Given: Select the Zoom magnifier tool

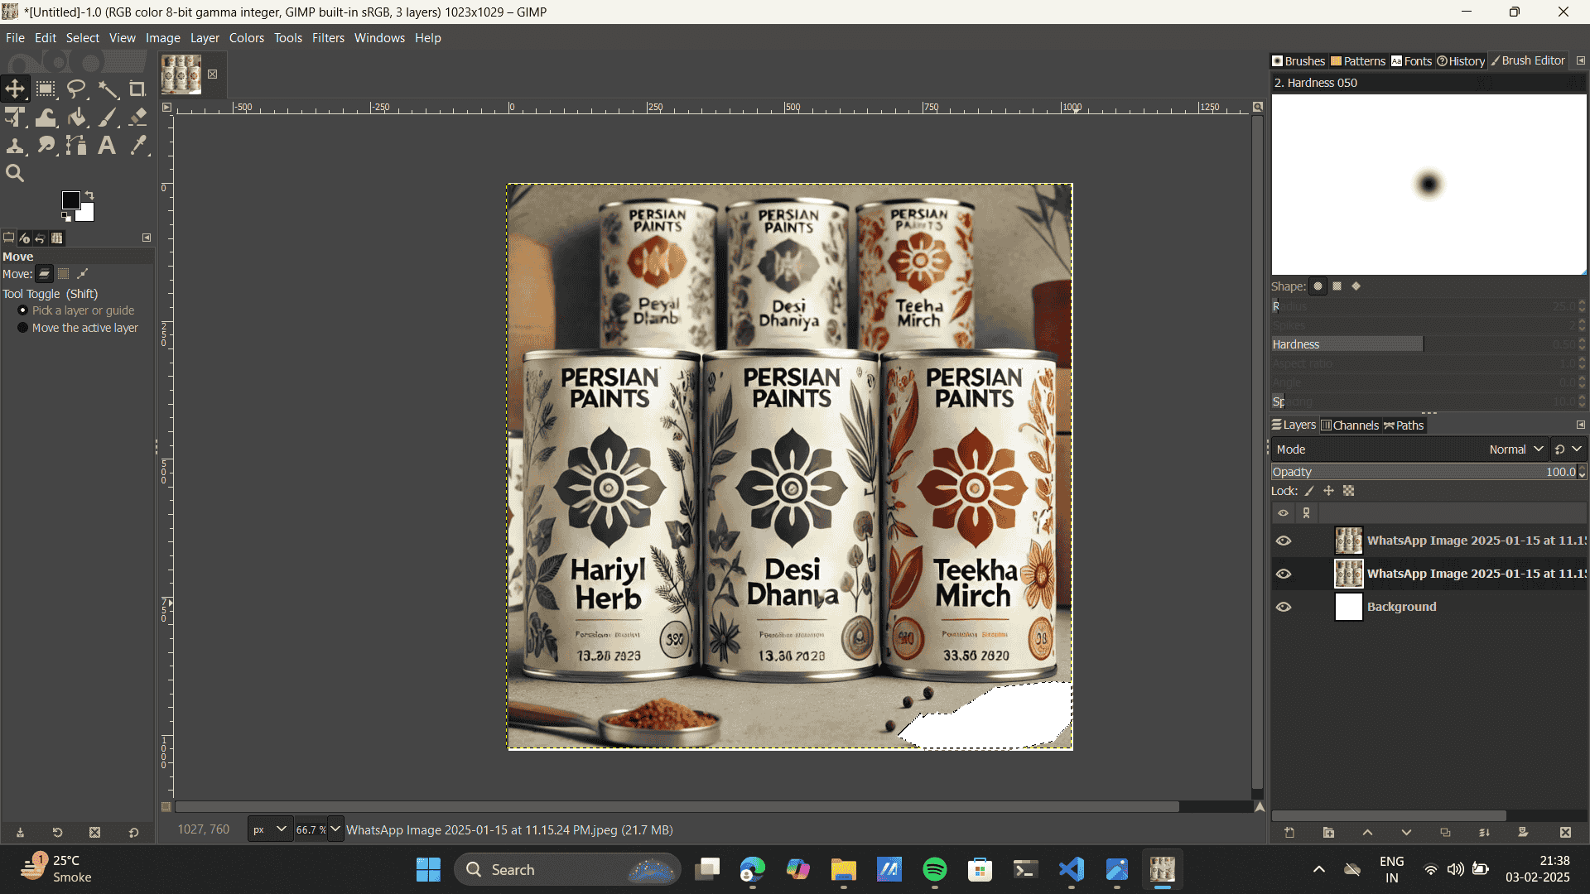Looking at the screenshot, I should coord(15,174).
